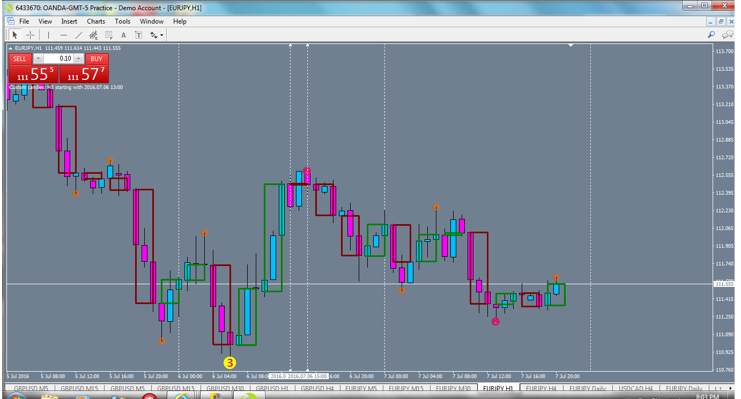Image resolution: width=741 pixels, height=399 pixels.
Task: Select the Draw Trendline tool
Action: (78, 34)
